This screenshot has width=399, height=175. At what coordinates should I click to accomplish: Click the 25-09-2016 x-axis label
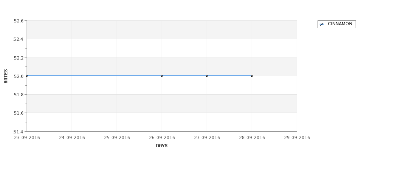117,138
